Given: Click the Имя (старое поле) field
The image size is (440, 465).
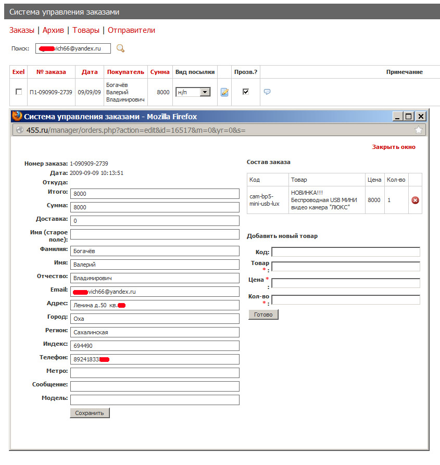Looking at the screenshot, I should click(155, 234).
